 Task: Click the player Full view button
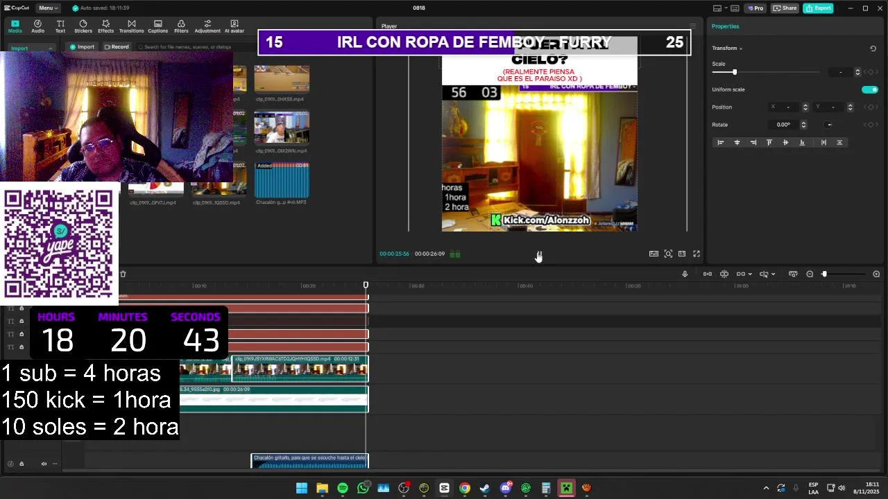click(x=654, y=254)
